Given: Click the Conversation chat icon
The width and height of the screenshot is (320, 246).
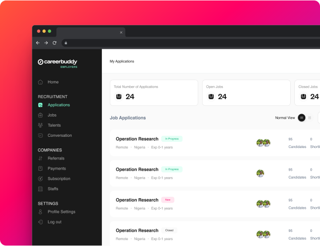Looking at the screenshot, I should tap(40, 135).
